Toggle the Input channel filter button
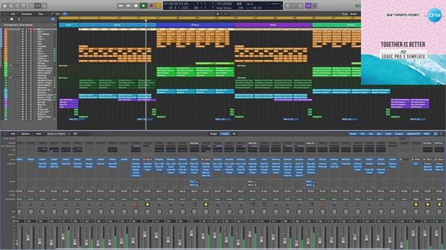This screenshot has width=446, height=250. [x=388, y=134]
